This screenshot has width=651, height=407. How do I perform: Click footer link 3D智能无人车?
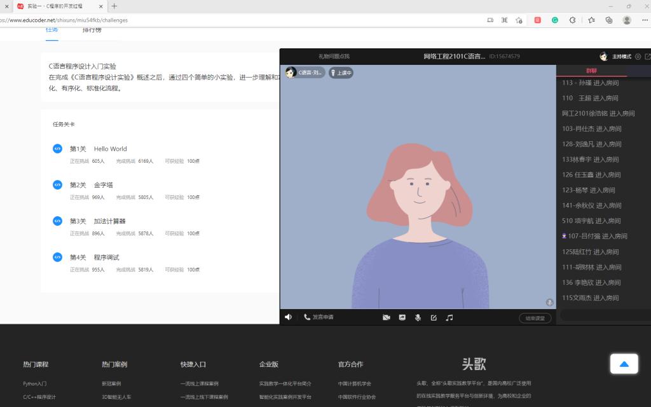pos(116,397)
